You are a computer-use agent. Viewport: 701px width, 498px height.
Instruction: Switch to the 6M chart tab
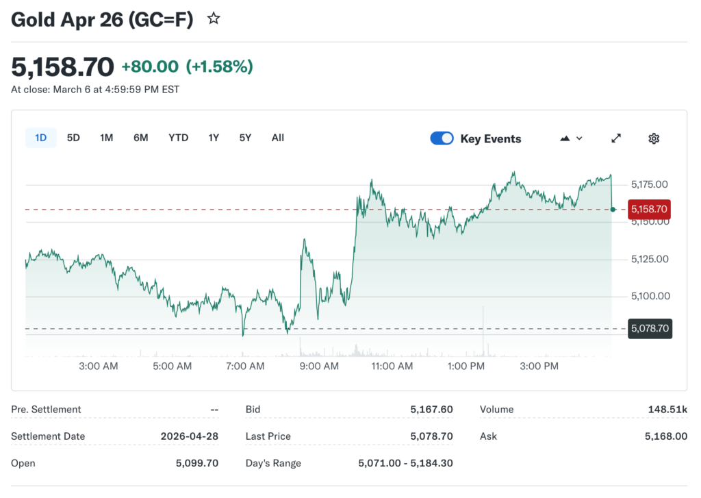pyautogui.click(x=140, y=137)
